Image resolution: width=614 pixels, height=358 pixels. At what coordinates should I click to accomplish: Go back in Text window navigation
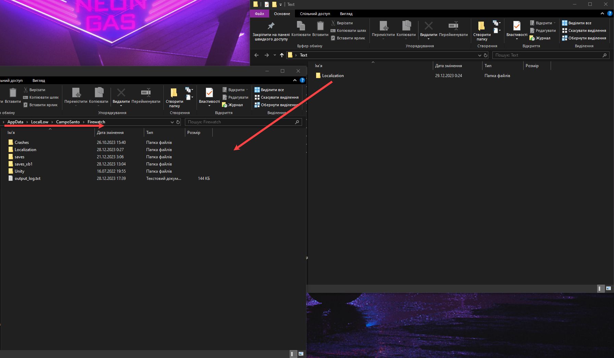[x=256, y=55]
